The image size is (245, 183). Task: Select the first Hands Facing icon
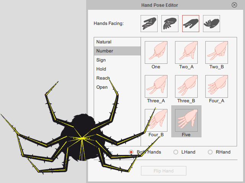[149, 23]
